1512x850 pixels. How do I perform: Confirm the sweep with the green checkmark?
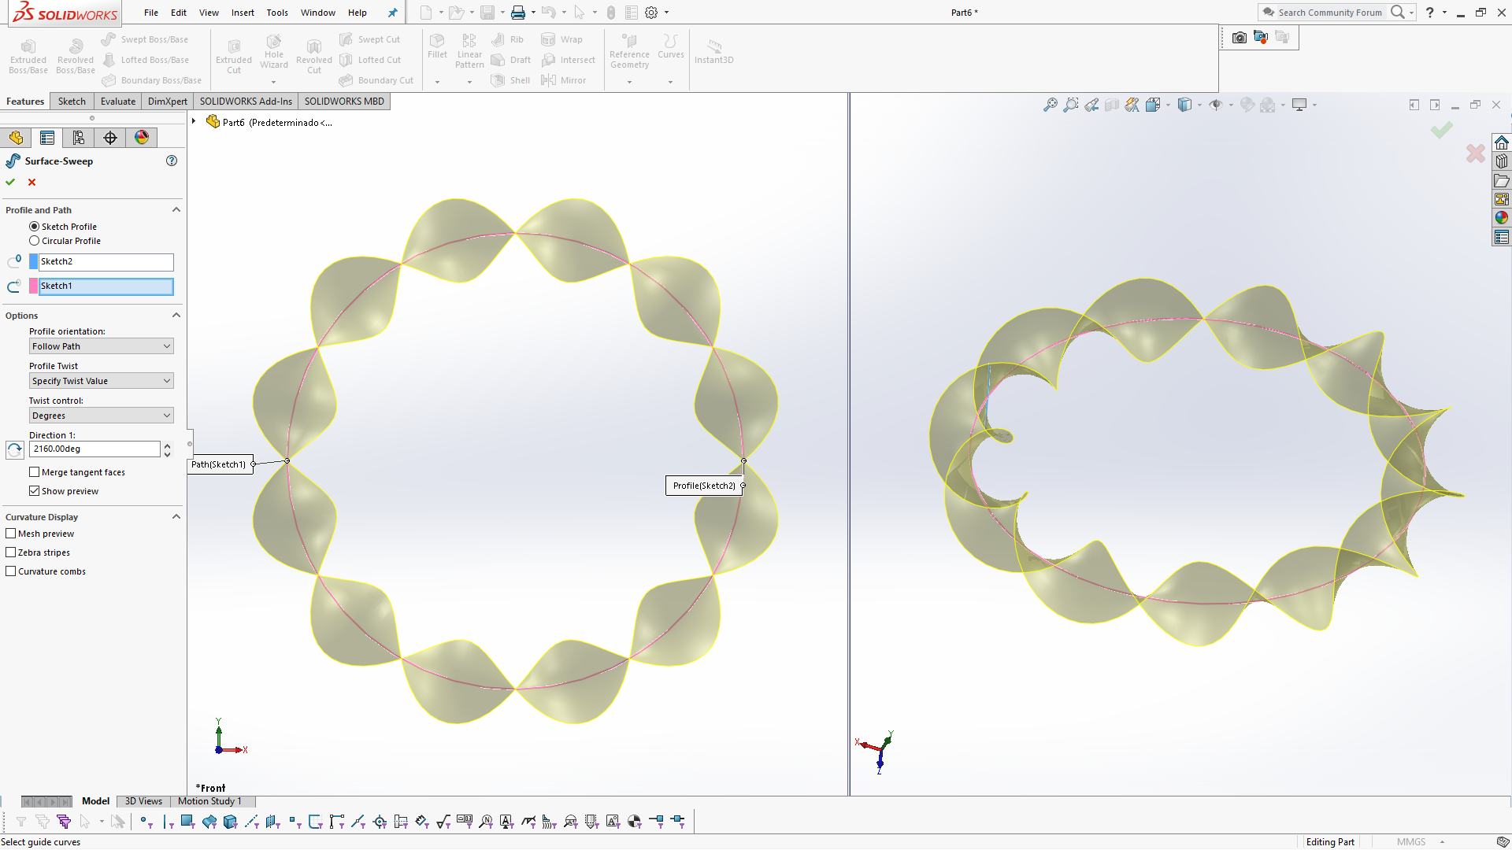(x=10, y=182)
